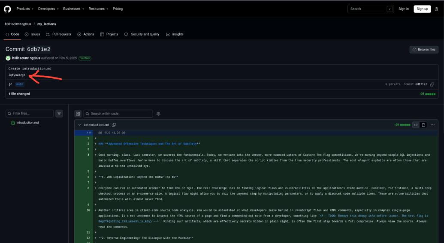Copy the introduction.md file path
This screenshot has height=243, width=444.
(x=114, y=125)
